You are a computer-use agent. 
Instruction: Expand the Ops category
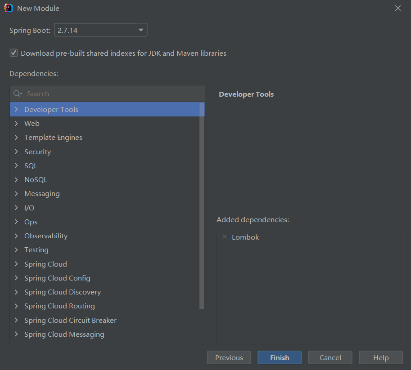[16, 222]
